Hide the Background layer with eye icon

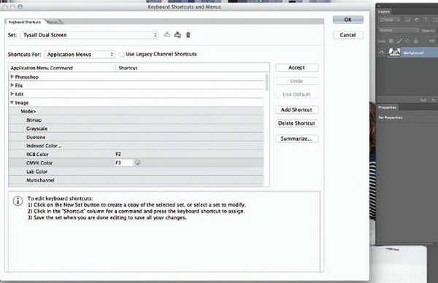[381, 53]
